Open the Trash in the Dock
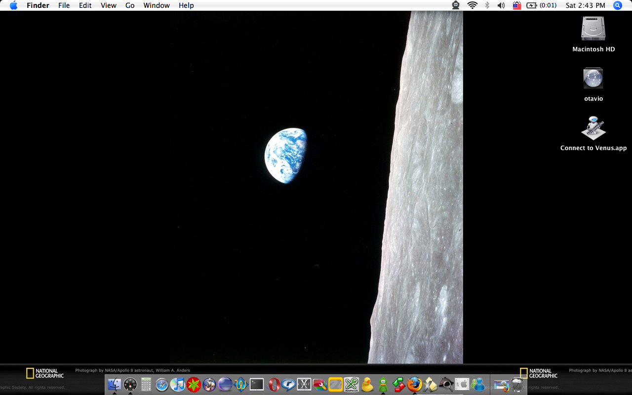 click(x=517, y=384)
